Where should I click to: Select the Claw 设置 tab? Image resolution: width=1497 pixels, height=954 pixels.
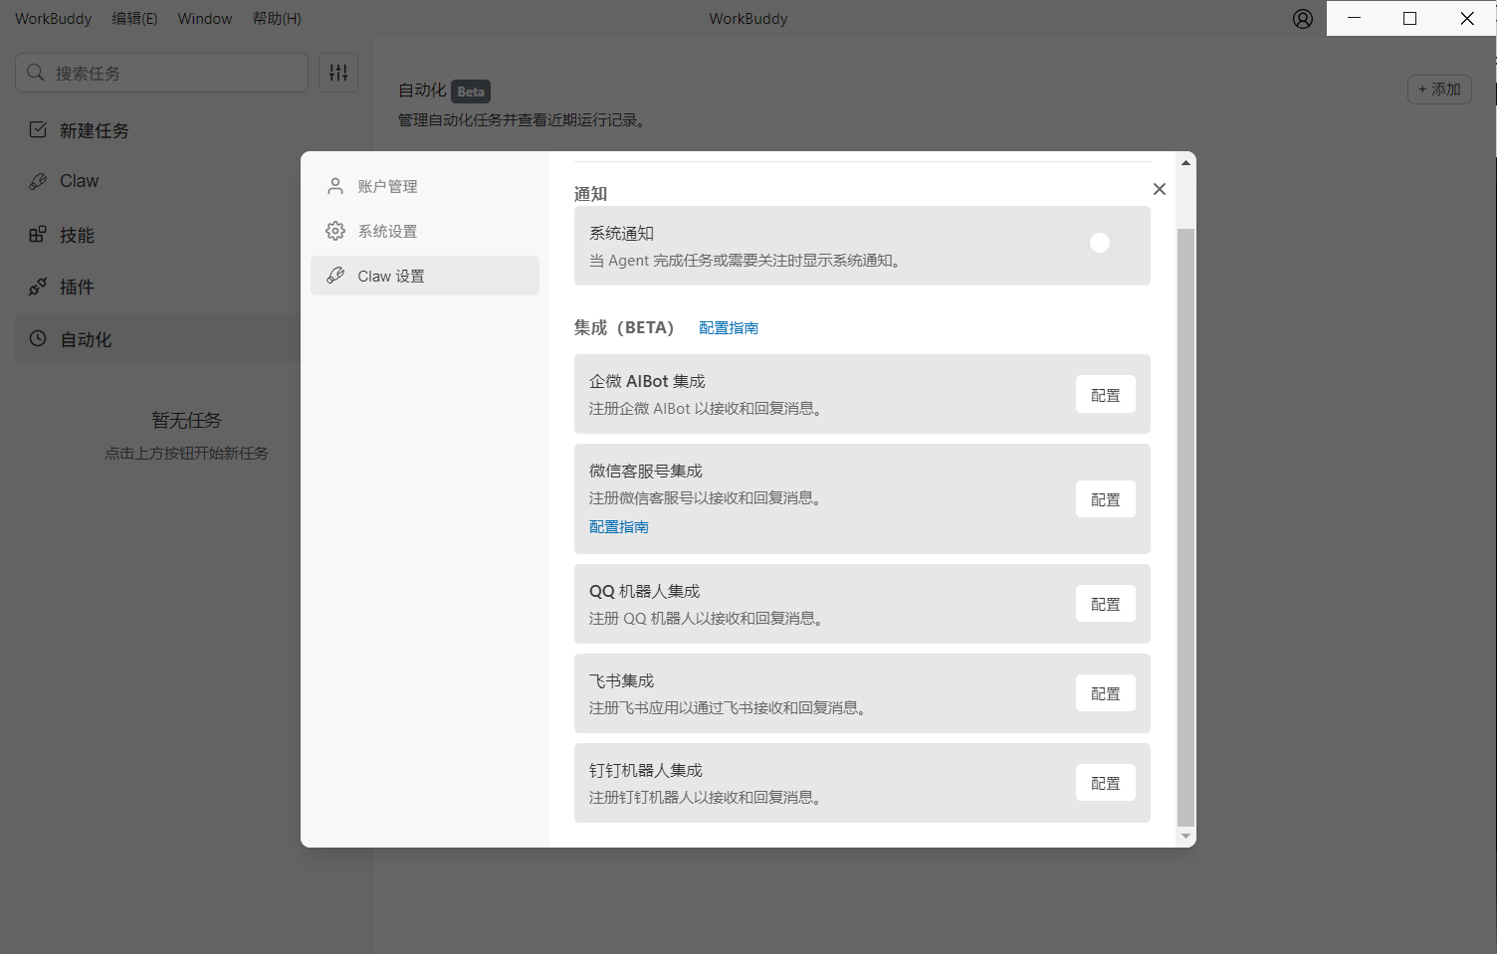pos(390,277)
